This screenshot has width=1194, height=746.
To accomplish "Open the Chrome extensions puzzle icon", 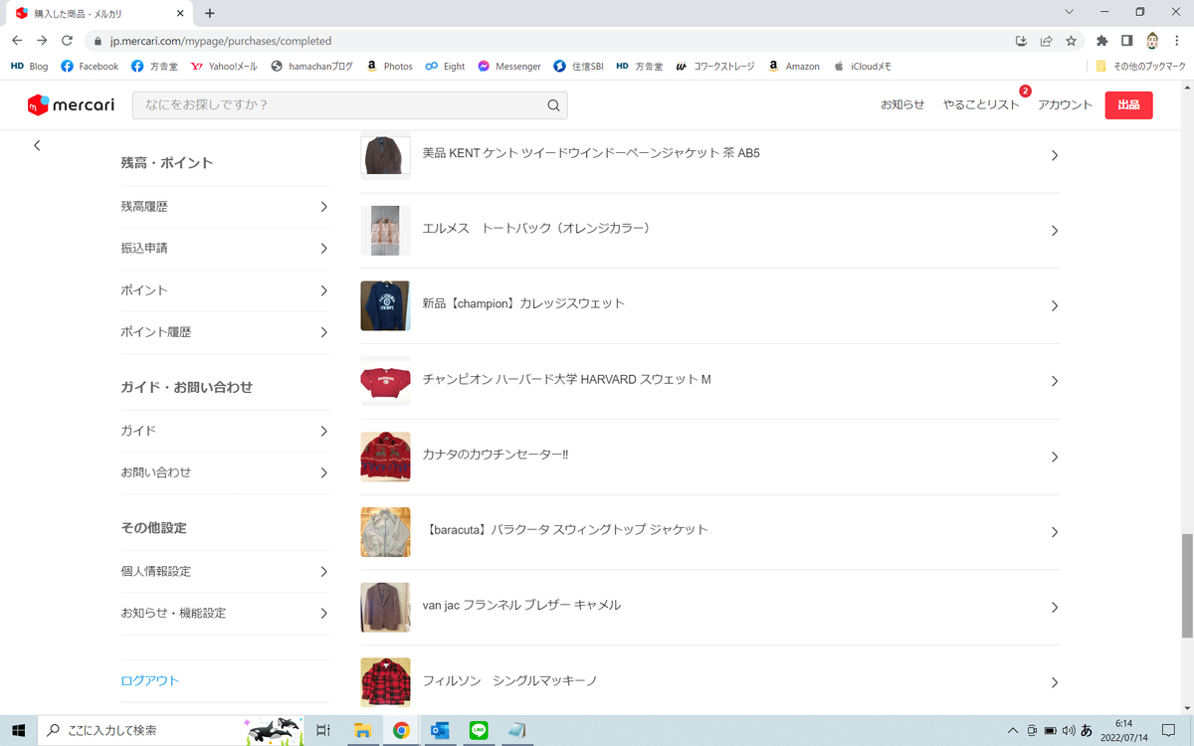I will [1102, 41].
